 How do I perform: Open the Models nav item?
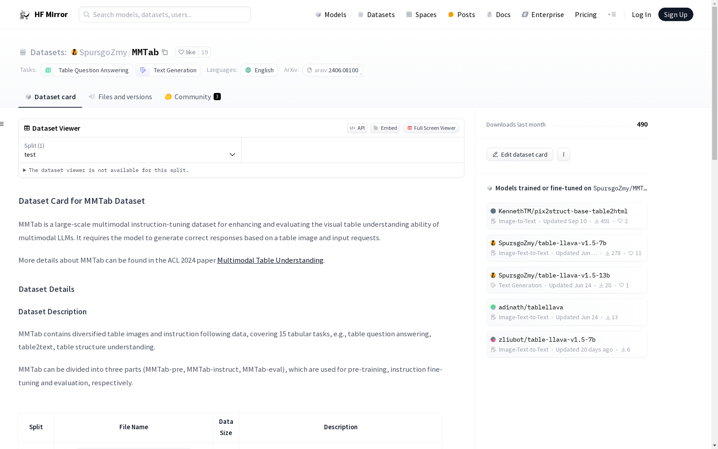tap(331, 15)
